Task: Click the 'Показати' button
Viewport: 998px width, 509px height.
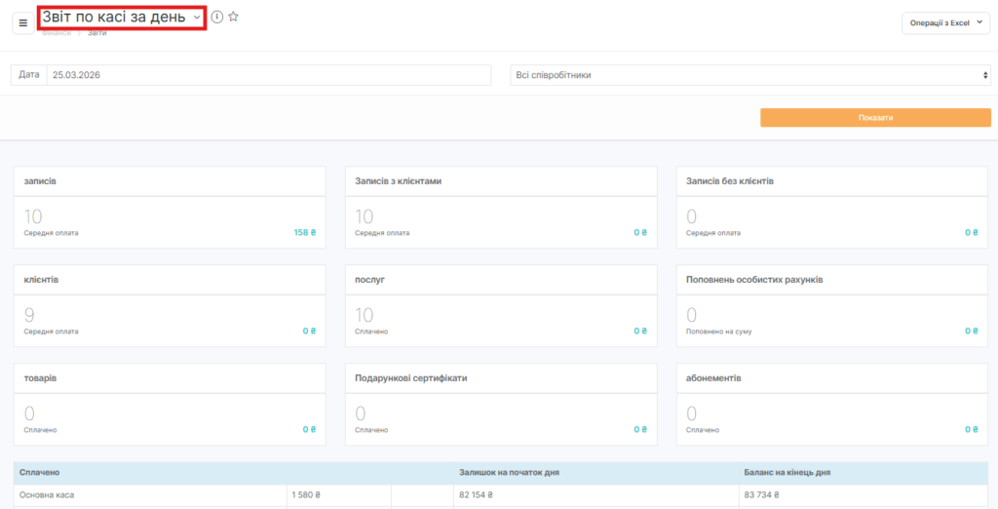Action: (x=875, y=117)
